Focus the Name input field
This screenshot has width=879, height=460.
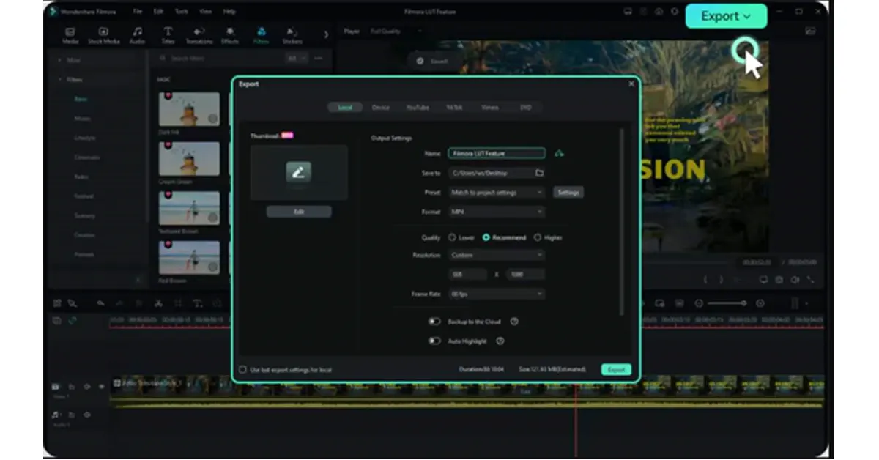click(x=497, y=154)
